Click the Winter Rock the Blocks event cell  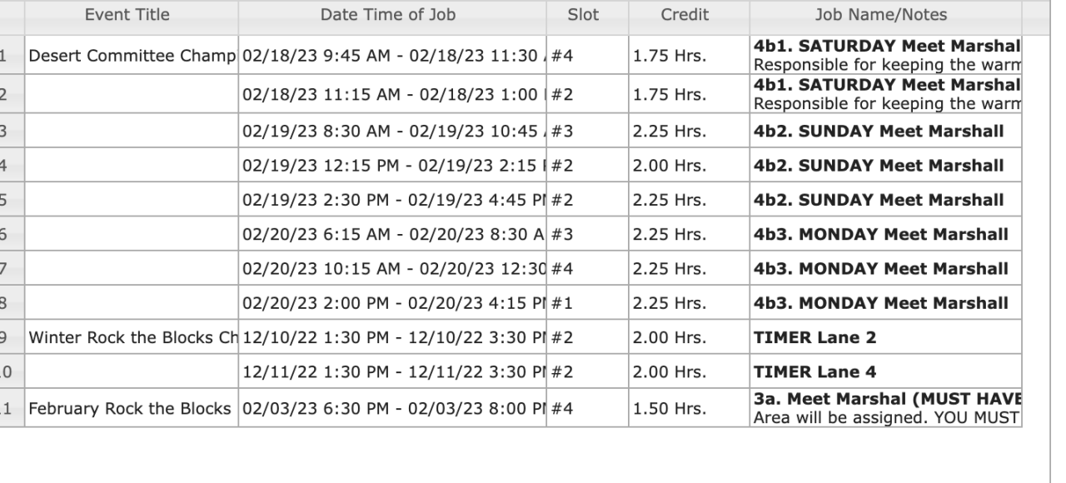[x=132, y=339]
